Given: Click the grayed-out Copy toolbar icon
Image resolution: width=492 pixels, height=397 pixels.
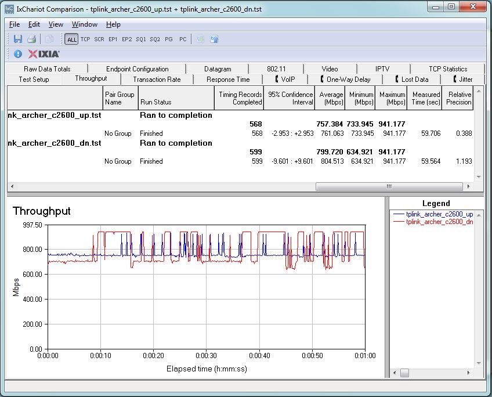Looking at the screenshot, I should [49, 39].
